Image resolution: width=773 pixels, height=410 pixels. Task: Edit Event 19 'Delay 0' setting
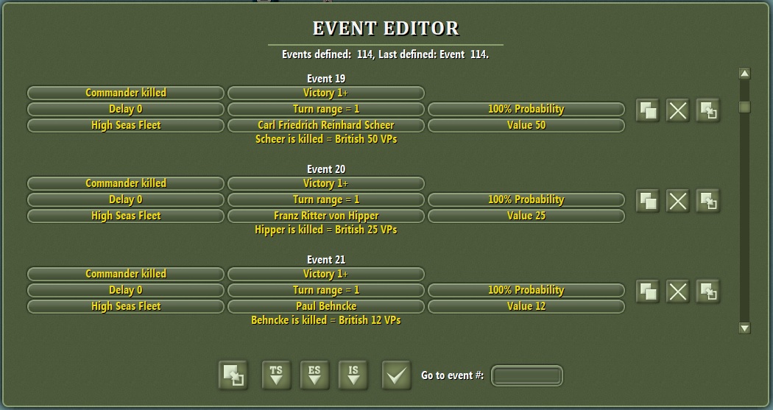[126, 110]
